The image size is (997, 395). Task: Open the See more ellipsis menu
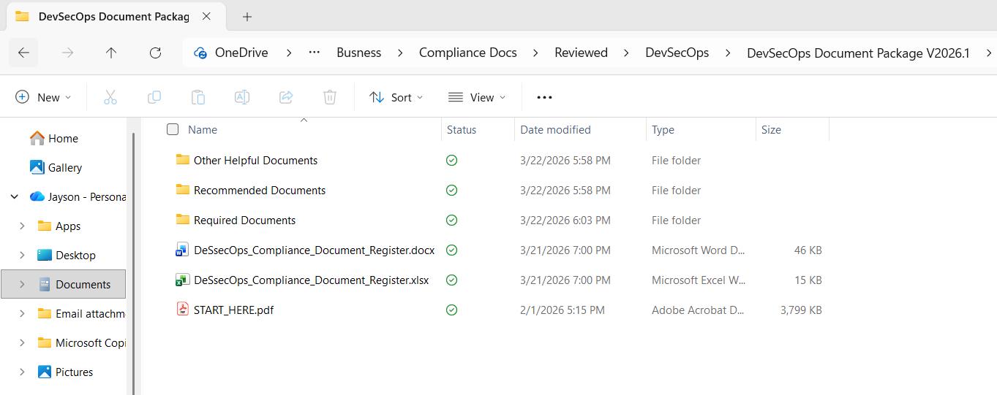[x=544, y=97]
